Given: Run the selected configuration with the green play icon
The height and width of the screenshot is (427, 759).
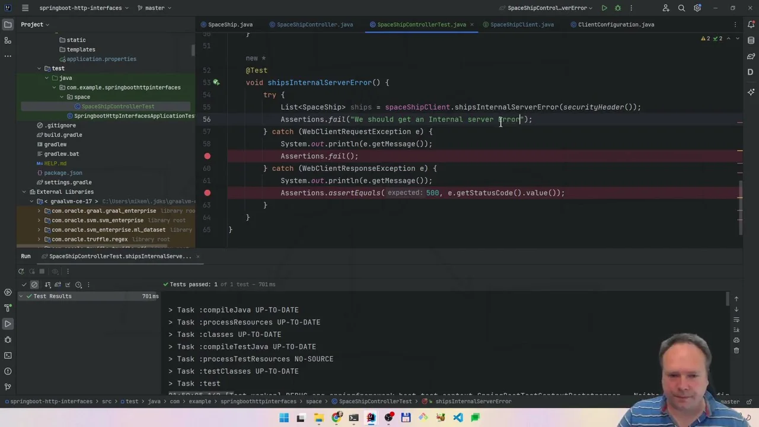Looking at the screenshot, I should point(604,8).
